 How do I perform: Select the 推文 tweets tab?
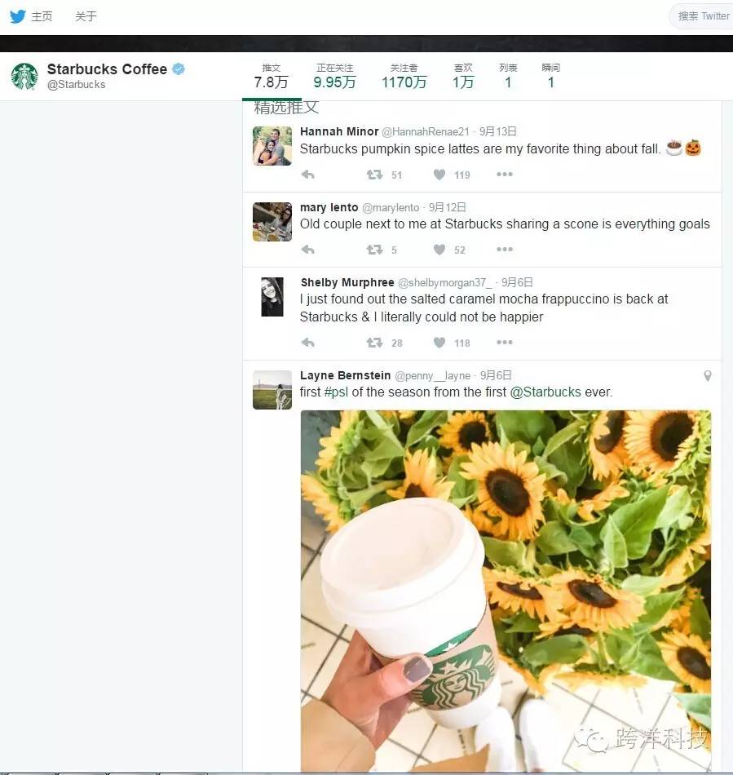272,76
